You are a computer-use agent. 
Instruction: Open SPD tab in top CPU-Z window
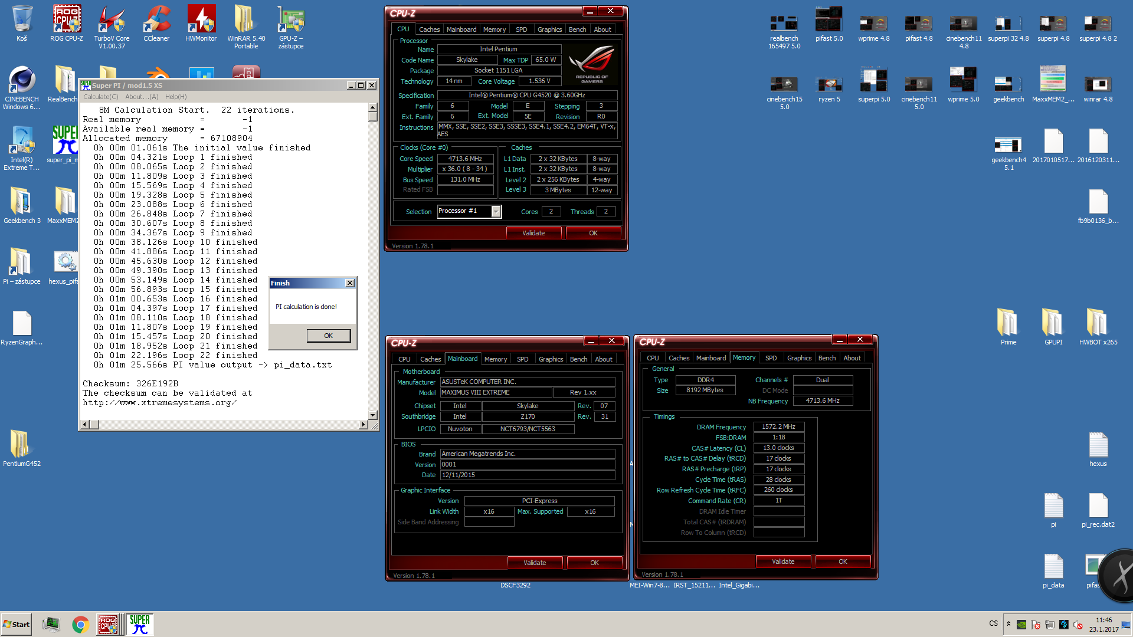point(521,29)
